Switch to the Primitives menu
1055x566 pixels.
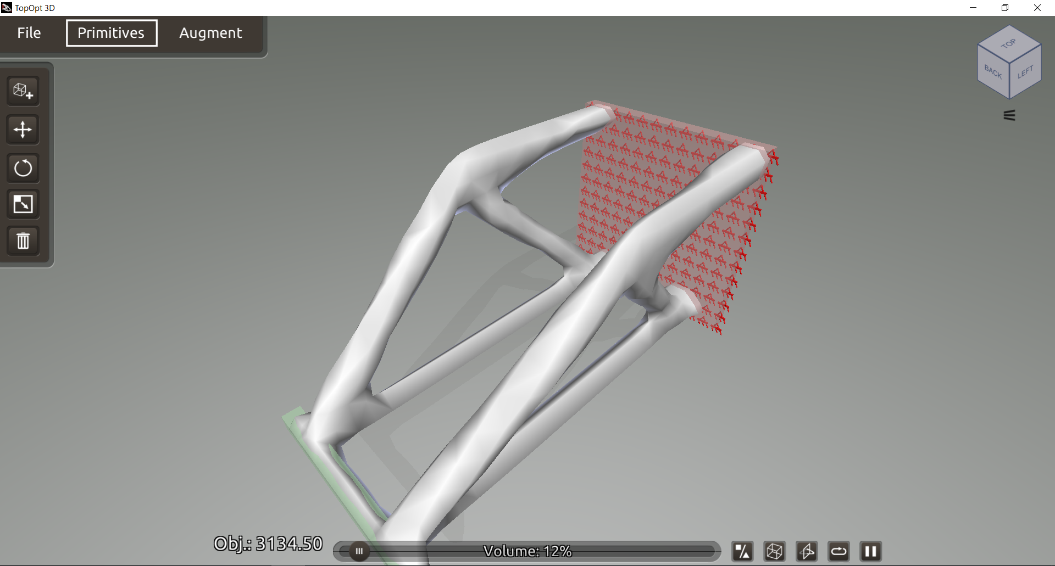[x=111, y=33]
